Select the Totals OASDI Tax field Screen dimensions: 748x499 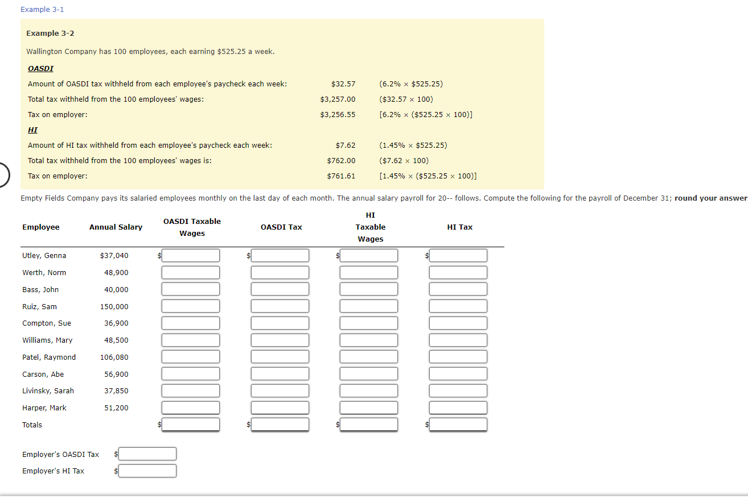coord(280,425)
